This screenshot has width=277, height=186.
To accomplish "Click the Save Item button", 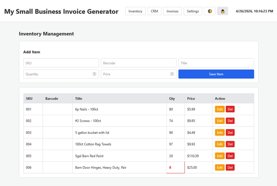I will point(216,74).
